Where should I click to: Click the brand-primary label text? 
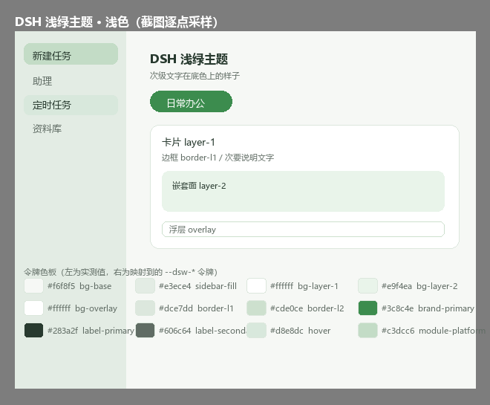point(446,308)
